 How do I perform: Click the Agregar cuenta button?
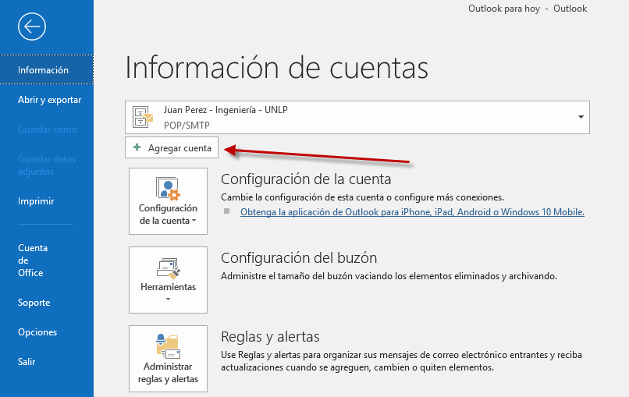coord(172,147)
